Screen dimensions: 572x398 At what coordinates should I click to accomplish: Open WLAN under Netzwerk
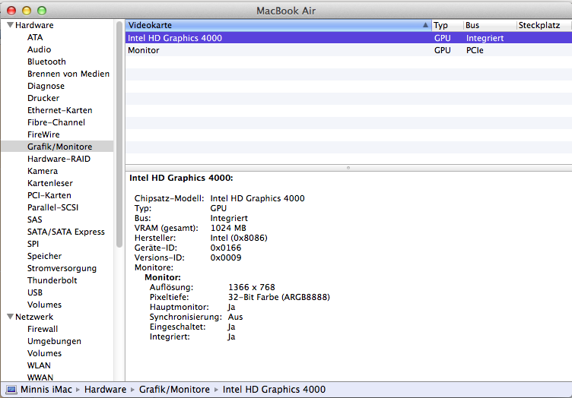[40, 365]
